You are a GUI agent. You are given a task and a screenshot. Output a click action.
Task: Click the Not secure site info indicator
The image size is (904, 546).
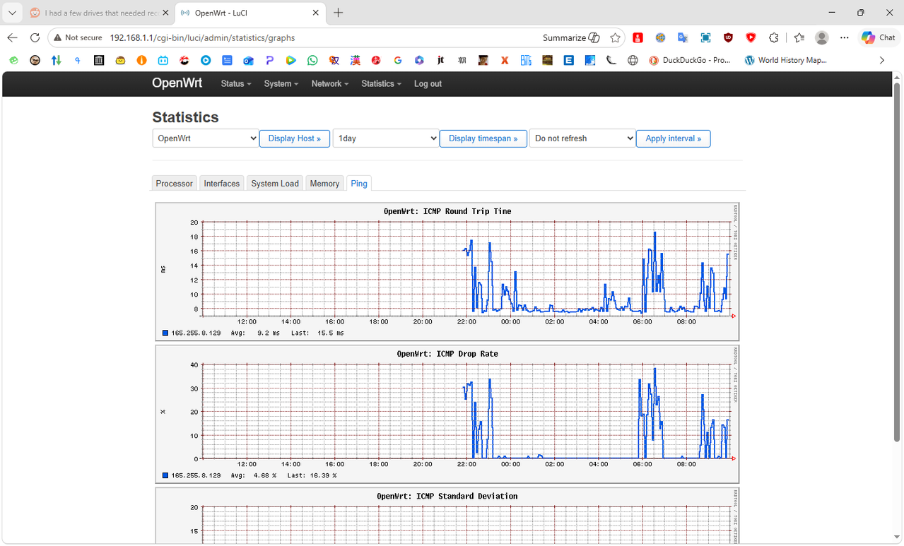(78, 37)
